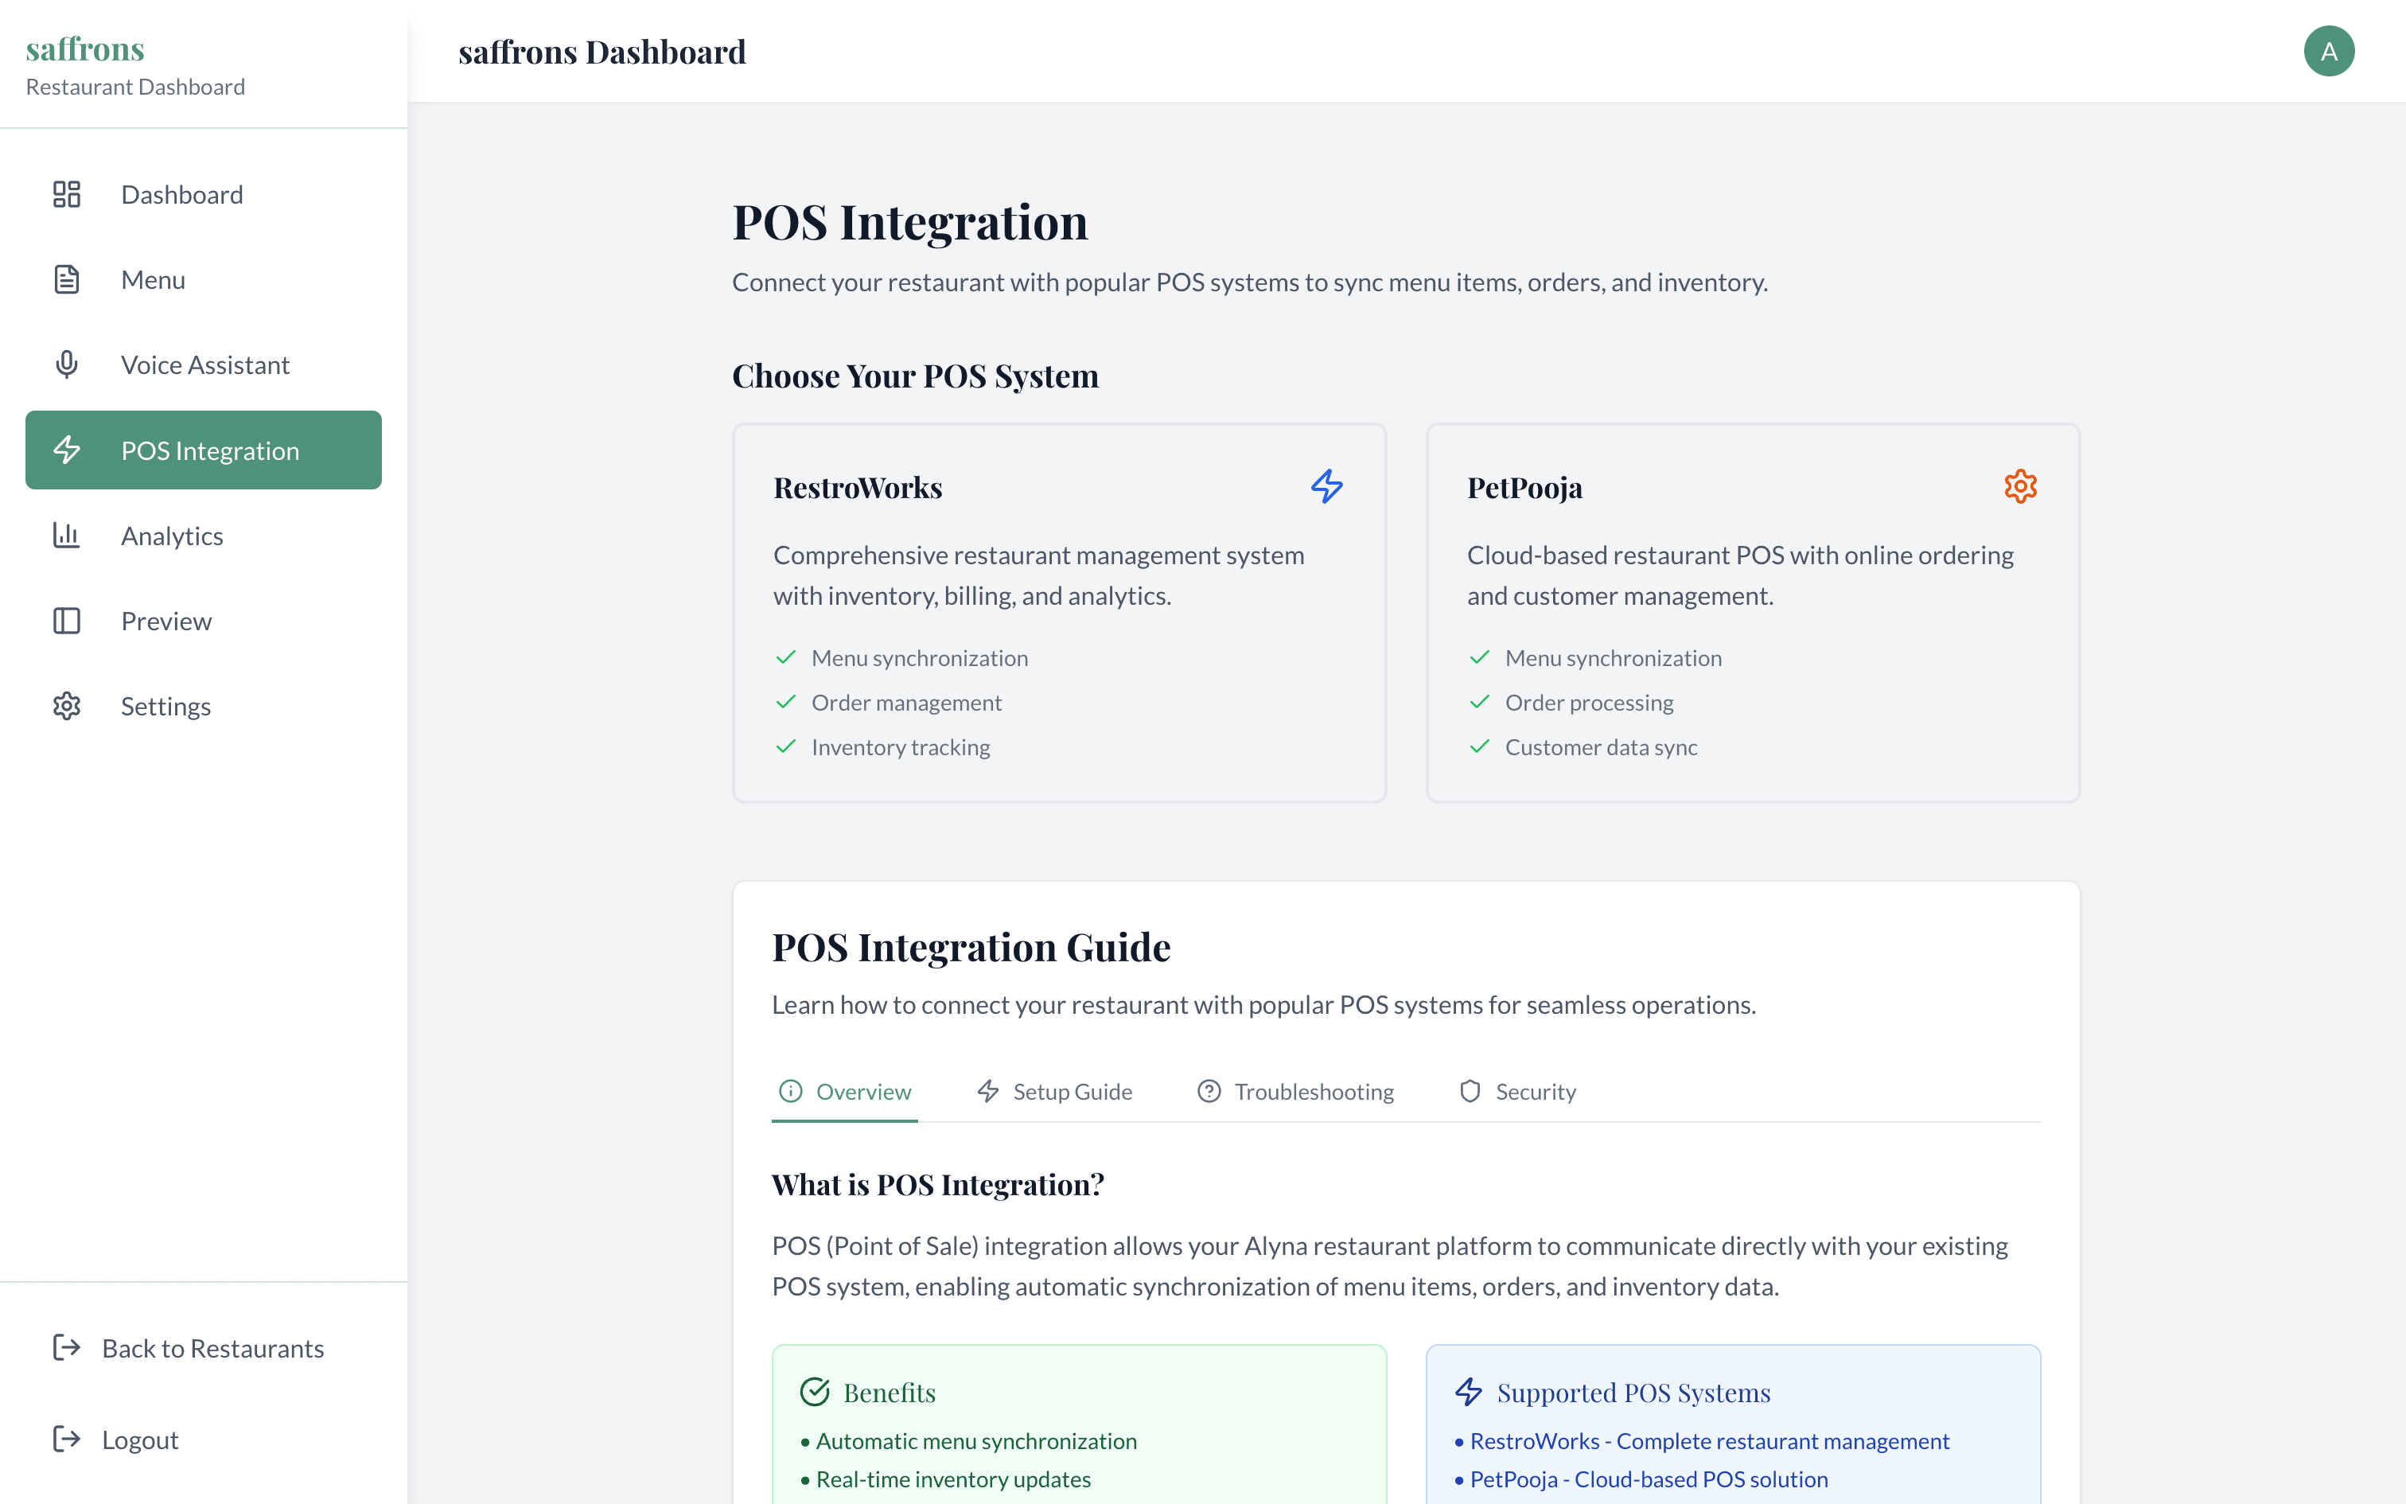Open the Troubleshooting tab
2406x1504 pixels.
(1295, 1091)
